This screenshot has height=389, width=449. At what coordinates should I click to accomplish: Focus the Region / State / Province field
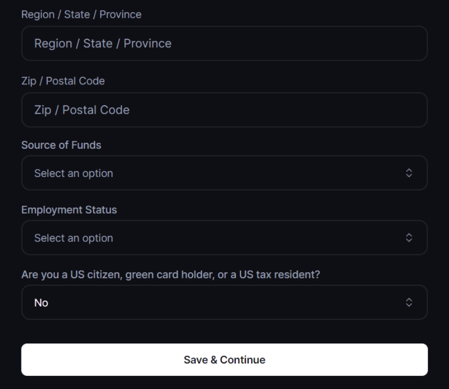pyautogui.click(x=224, y=43)
